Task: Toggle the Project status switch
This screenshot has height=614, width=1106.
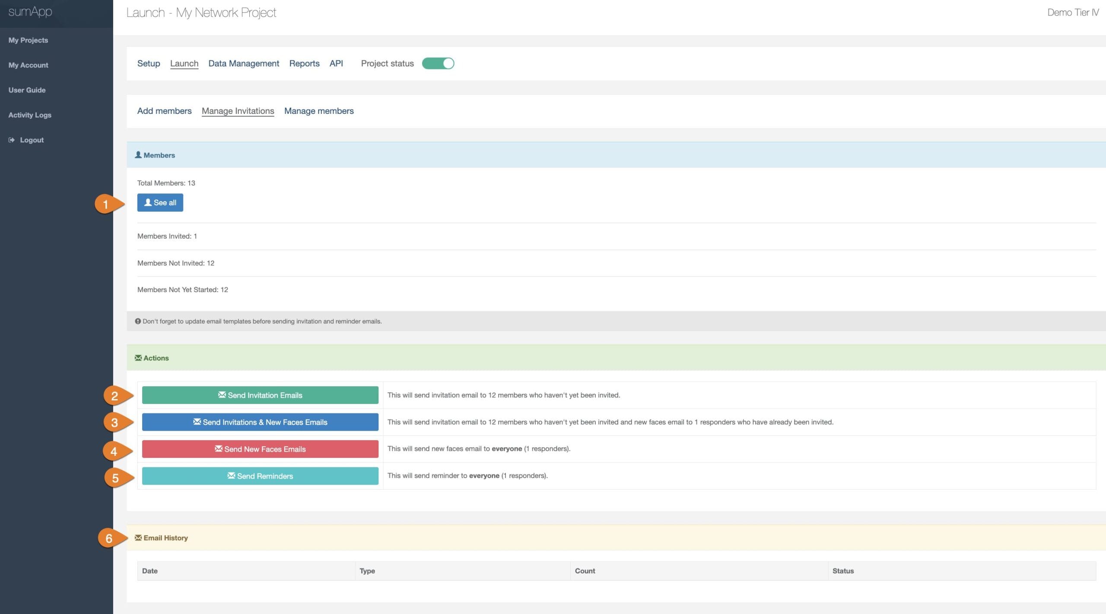Action: [x=438, y=63]
